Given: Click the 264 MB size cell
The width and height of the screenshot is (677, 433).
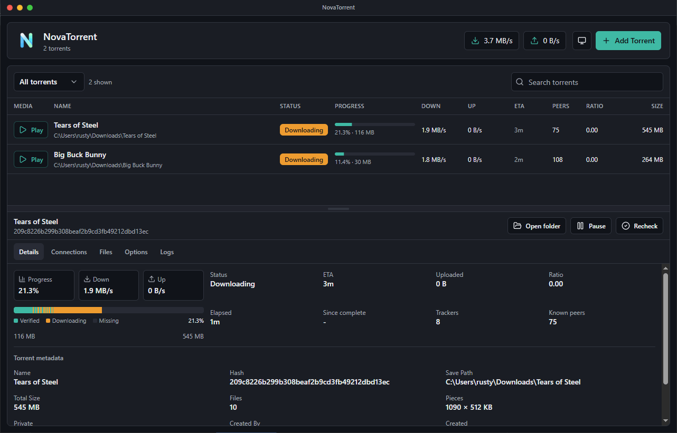Looking at the screenshot, I should pyautogui.click(x=653, y=159).
